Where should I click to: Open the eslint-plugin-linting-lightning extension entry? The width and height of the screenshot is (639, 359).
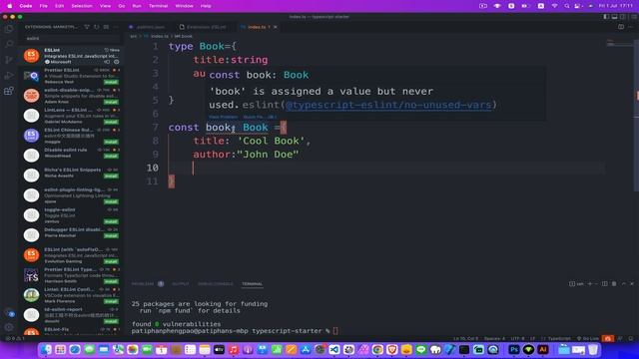click(x=71, y=195)
